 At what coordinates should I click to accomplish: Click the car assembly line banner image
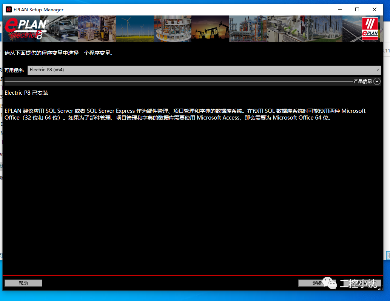[x=59, y=28]
